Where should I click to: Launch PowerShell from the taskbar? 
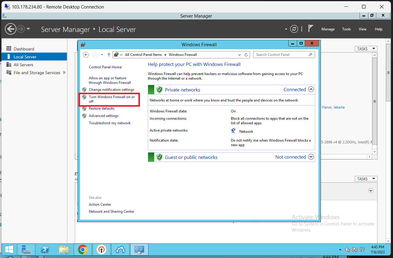[45, 250]
